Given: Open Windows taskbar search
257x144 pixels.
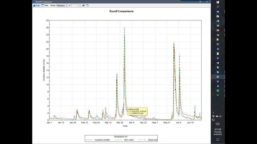Looking at the screenshot, I should (x=218, y=7).
